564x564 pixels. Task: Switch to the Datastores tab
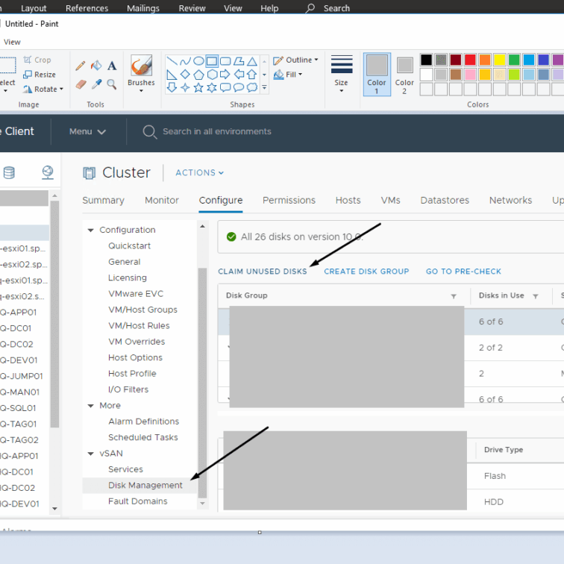(x=445, y=201)
